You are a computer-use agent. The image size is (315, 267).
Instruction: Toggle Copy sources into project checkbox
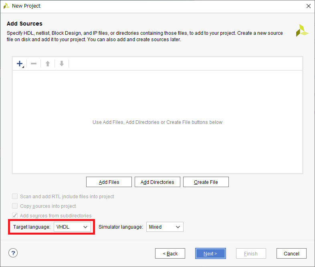[x=15, y=206]
